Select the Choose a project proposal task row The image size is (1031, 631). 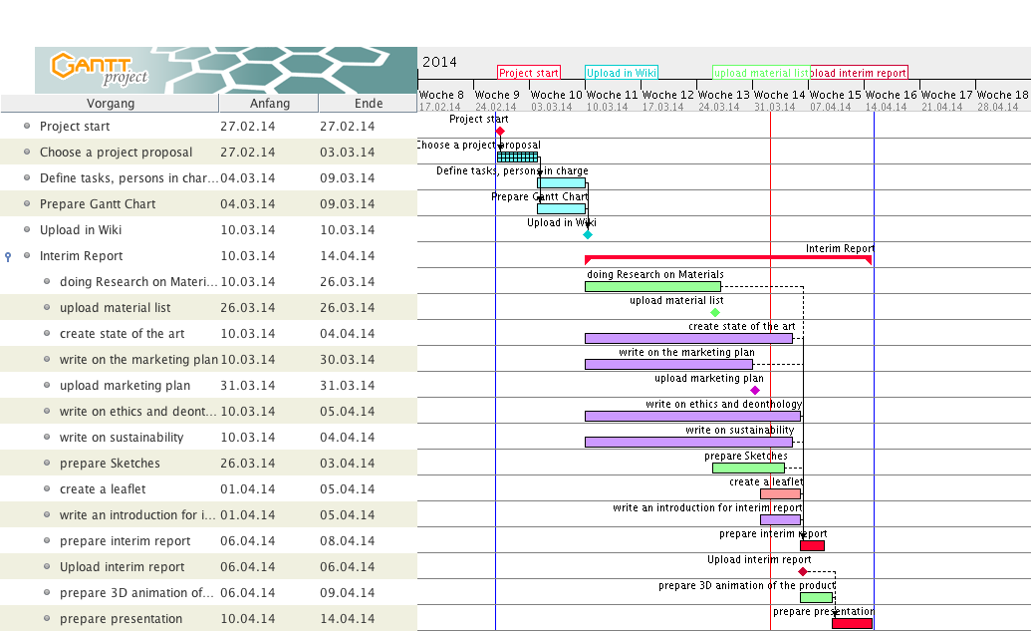[x=116, y=153]
